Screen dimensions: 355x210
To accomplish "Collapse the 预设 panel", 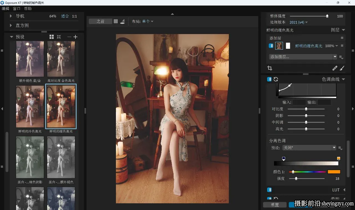I will coord(11,37).
